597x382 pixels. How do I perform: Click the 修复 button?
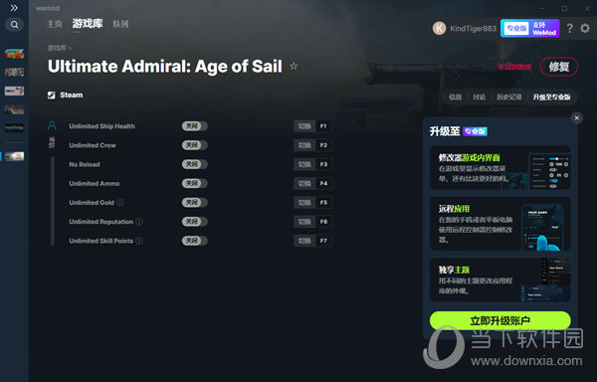tap(559, 67)
